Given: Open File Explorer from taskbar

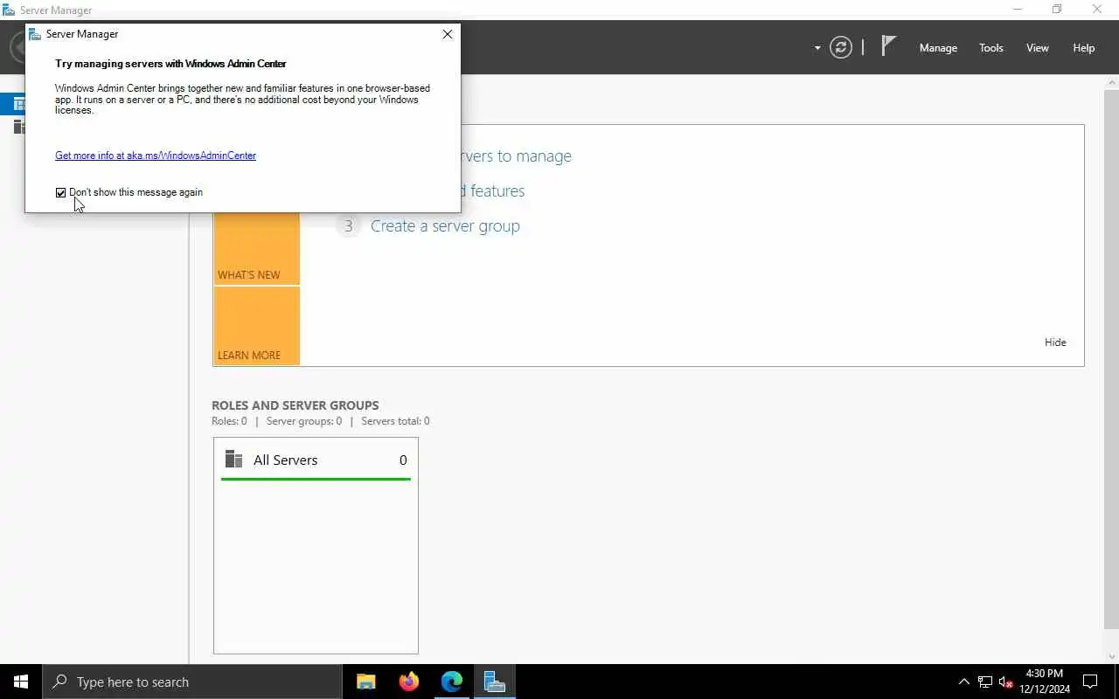Looking at the screenshot, I should point(365,682).
